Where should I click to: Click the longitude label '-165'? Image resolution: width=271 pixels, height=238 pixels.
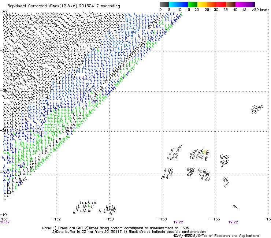[x=4, y=219]
